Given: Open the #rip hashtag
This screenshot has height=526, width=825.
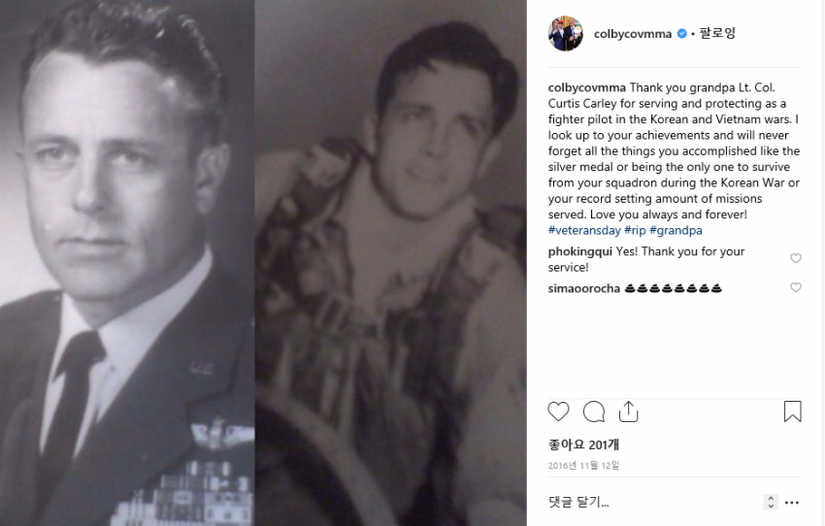Looking at the screenshot, I should coord(635,230).
